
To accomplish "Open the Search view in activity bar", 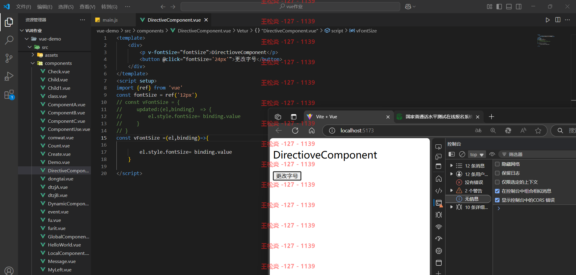I will (x=9, y=40).
